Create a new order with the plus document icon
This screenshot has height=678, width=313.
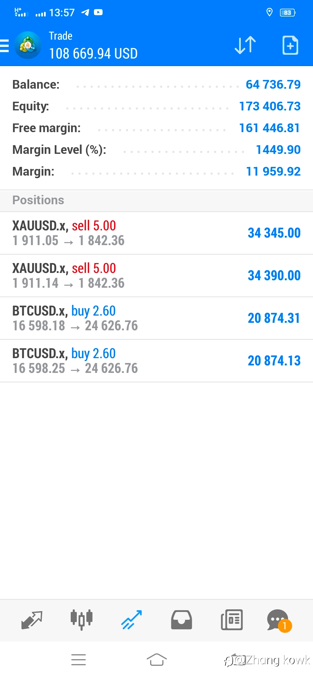pos(290,45)
